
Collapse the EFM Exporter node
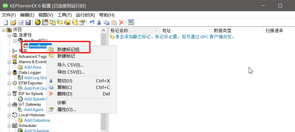click(x=9, y=83)
